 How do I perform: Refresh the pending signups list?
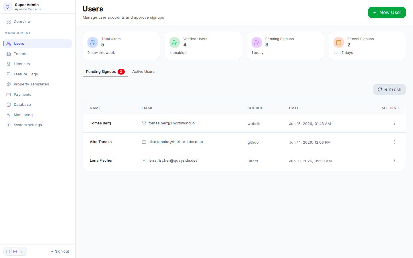coord(389,89)
